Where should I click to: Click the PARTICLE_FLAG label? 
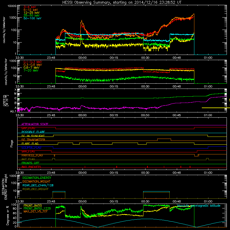point(32,155)
